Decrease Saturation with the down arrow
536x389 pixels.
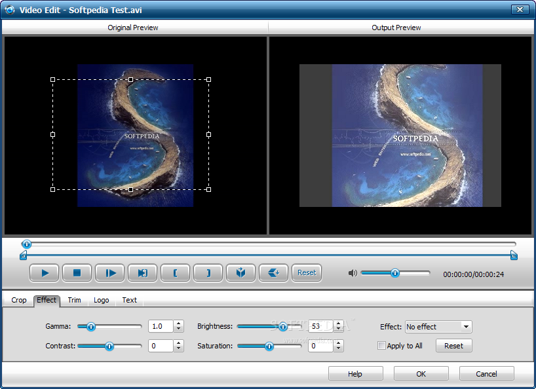pyautogui.click(x=338, y=349)
